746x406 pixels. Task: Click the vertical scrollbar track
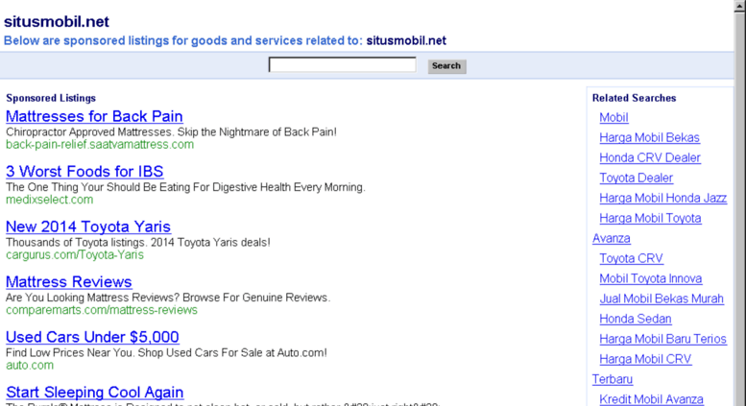click(740, 209)
